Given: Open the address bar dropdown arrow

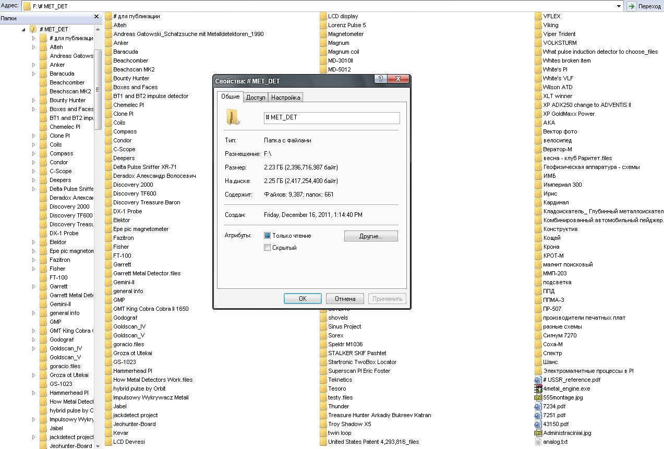Looking at the screenshot, I should (619, 6).
